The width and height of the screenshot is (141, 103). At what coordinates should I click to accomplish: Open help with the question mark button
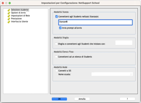(127, 99)
